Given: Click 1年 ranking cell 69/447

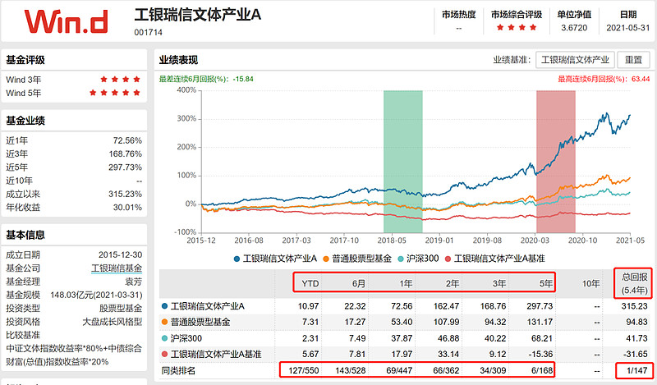Looking at the screenshot, I should 399,371.
